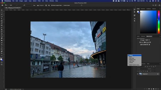Open crop ratio preset dropdown
The width and height of the screenshot is (161, 90).
point(13,5)
